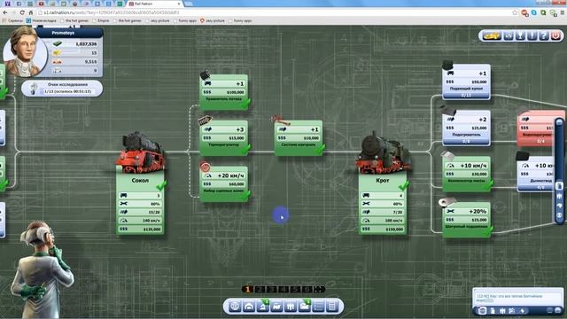
Task: Click the rank icon showing 9
Action: (x=57, y=71)
